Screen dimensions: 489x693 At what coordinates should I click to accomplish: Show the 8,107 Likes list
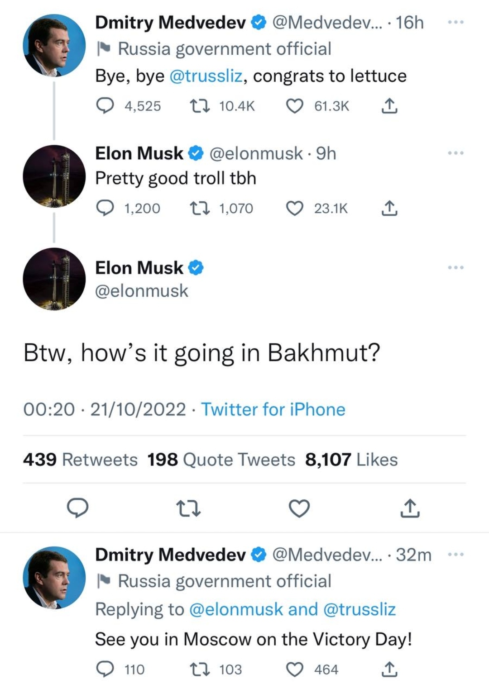click(351, 460)
